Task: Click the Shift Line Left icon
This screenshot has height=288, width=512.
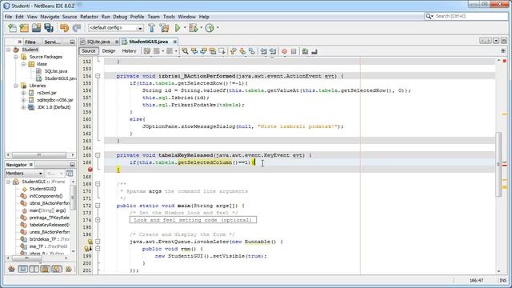Action: (263, 51)
